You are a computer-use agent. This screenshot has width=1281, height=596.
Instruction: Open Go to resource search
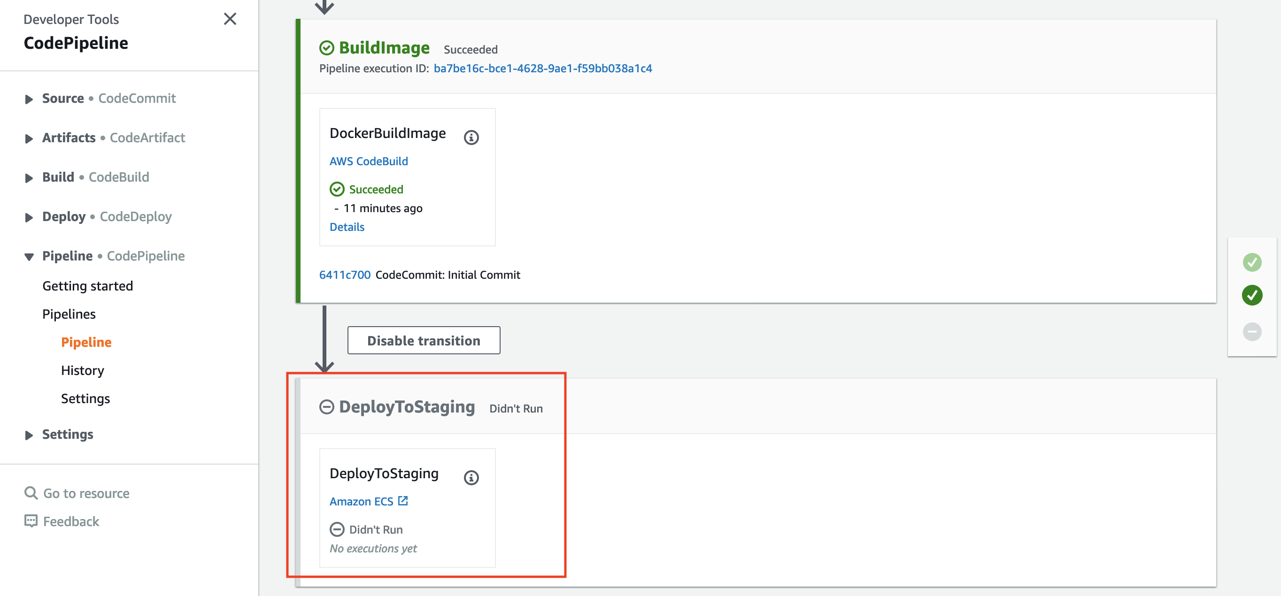[86, 493]
